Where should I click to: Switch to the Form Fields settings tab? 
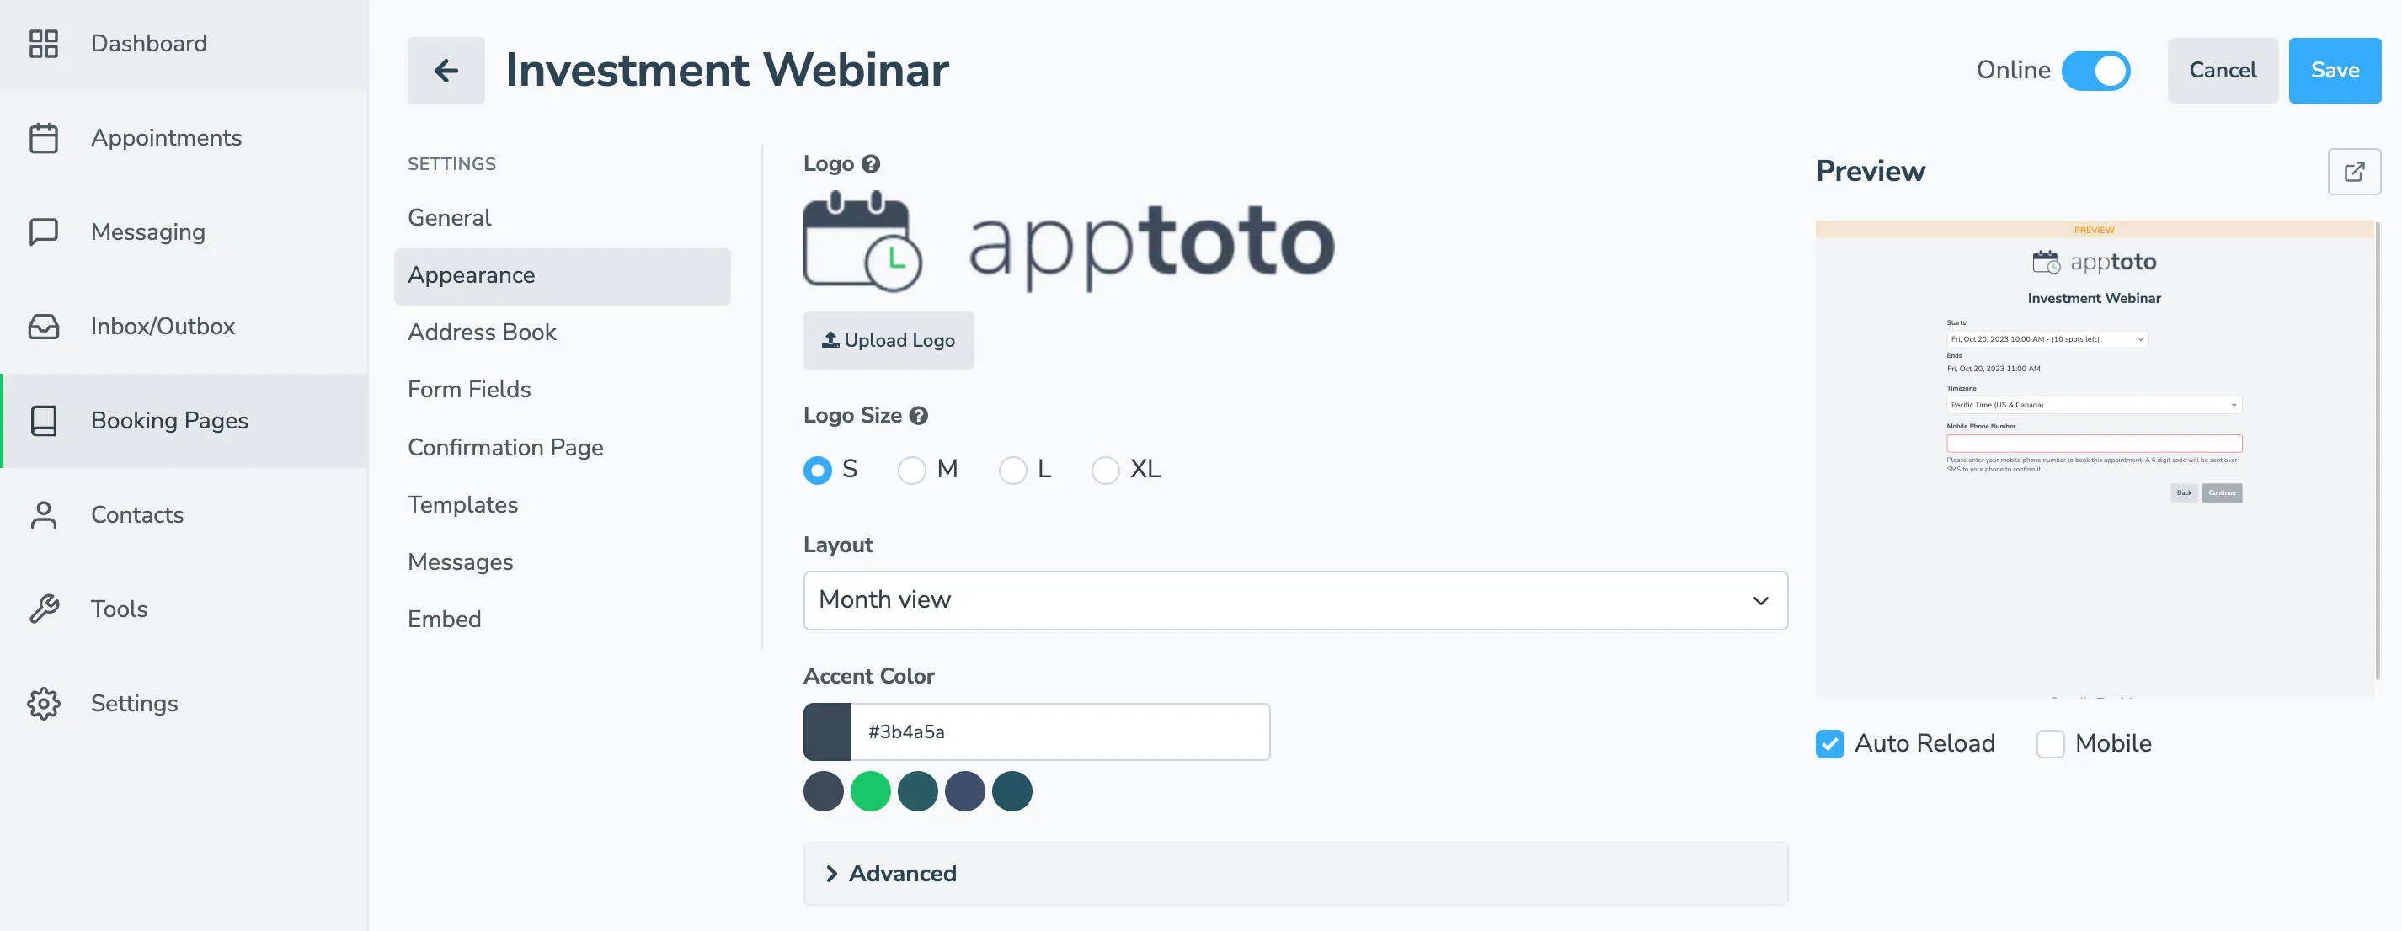click(469, 390)
